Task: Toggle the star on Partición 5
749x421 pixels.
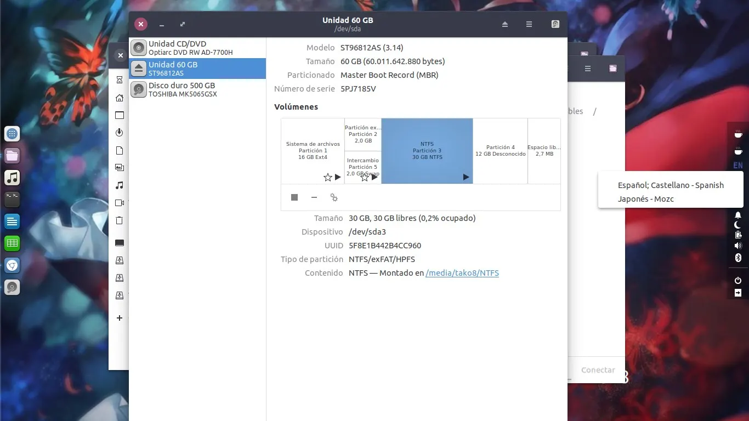Action: (x=364, y=177)
